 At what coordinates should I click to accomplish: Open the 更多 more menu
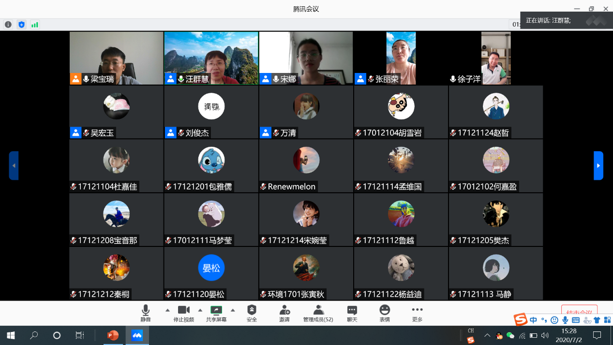coord(417,313)
